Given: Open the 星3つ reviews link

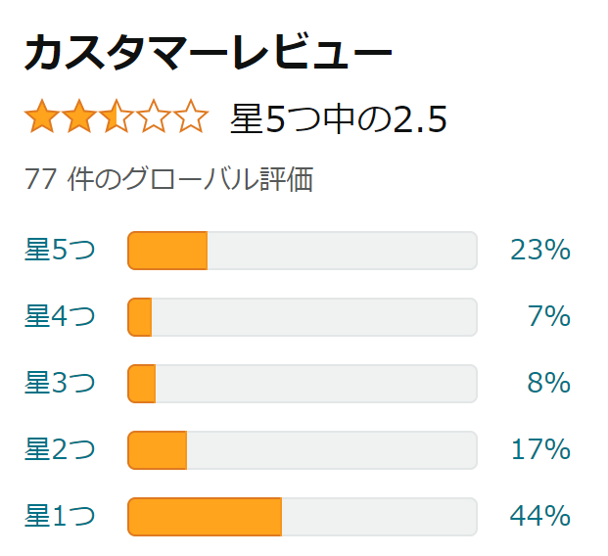Looking at the screenshot, I should point(60,383).
